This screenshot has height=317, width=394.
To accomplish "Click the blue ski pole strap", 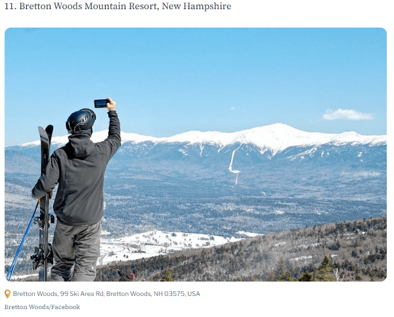I will point(22,242).
